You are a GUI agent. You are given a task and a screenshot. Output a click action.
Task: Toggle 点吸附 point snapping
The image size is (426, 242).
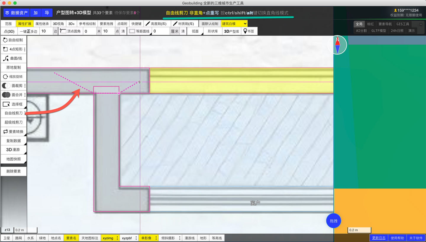click(x=122, y=24)
